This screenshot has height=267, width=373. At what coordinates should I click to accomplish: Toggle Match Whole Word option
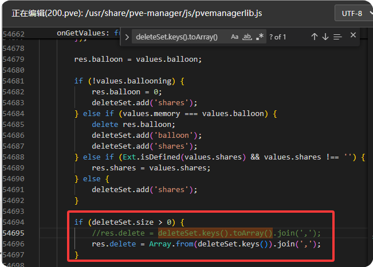point(248,37)
